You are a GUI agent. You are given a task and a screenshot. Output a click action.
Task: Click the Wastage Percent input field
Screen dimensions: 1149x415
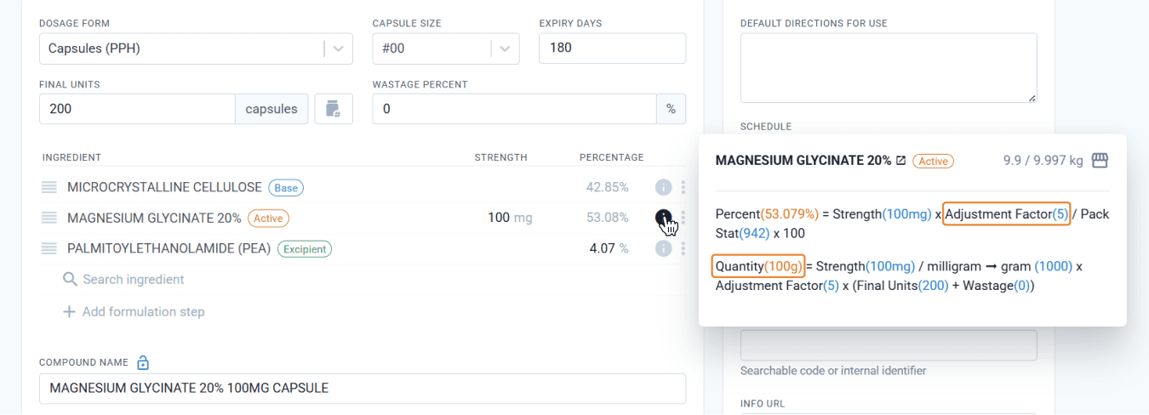point(514,109)
